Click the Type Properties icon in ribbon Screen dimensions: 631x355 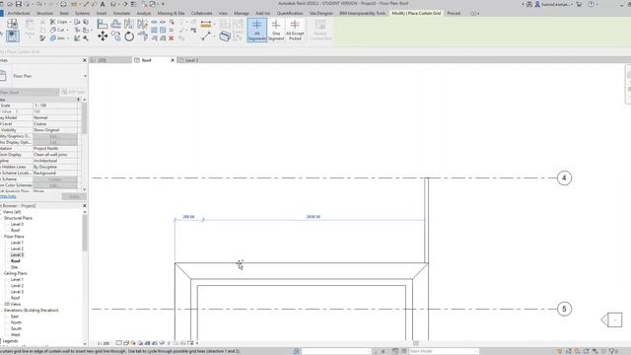coord(12,24)
